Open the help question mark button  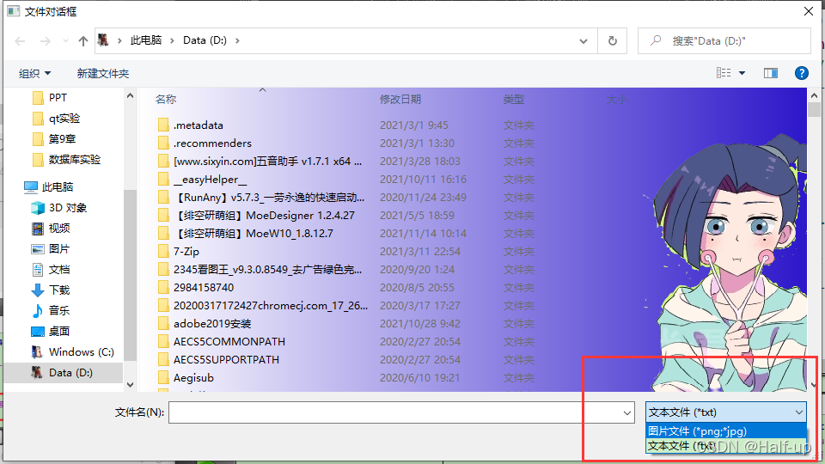pyautogui.click(x=801, y=73)
